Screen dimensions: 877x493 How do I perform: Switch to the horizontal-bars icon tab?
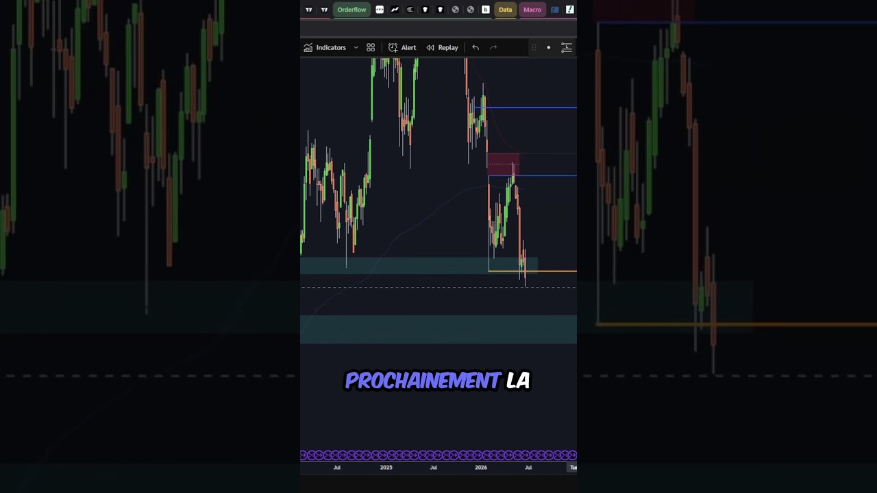point(410,10)
